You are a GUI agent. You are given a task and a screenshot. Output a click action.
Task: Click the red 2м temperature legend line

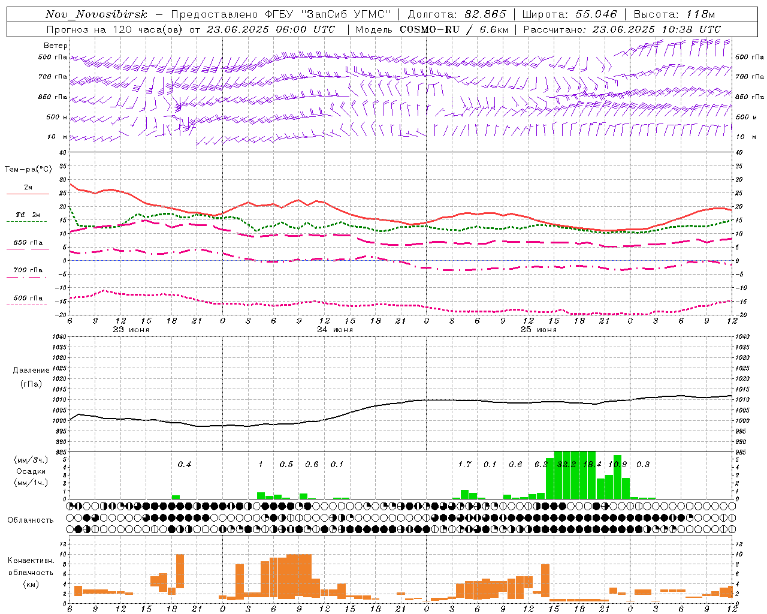pyautogui.click(x=28, y=194)
